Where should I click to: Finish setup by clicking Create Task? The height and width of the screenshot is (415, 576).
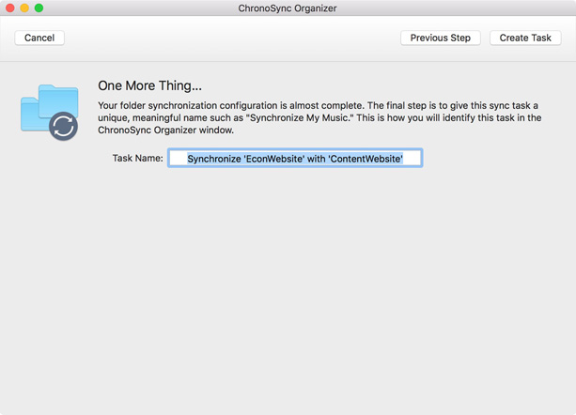click(525, 38)
